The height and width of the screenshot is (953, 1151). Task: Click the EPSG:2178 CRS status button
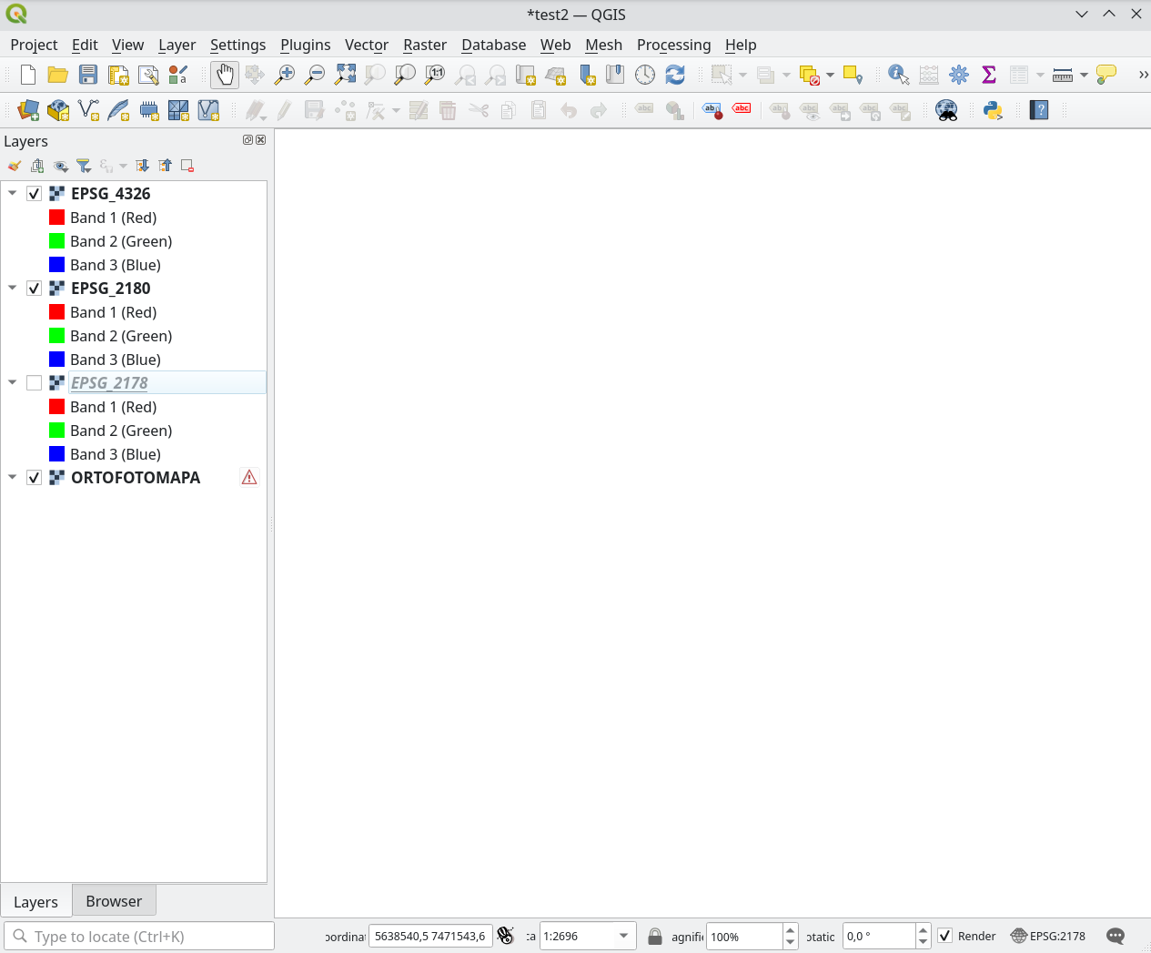1048,936
